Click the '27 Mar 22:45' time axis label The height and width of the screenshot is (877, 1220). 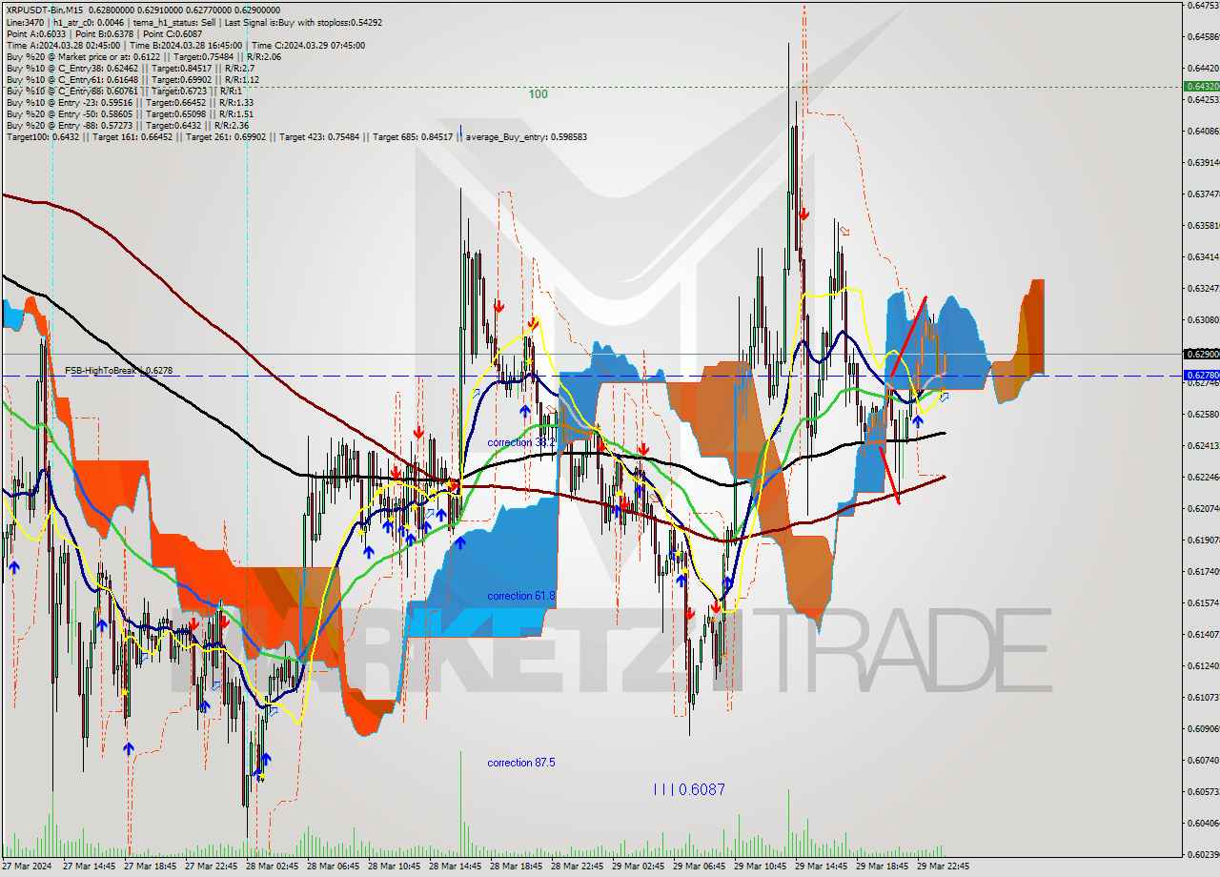coord(211,867)
